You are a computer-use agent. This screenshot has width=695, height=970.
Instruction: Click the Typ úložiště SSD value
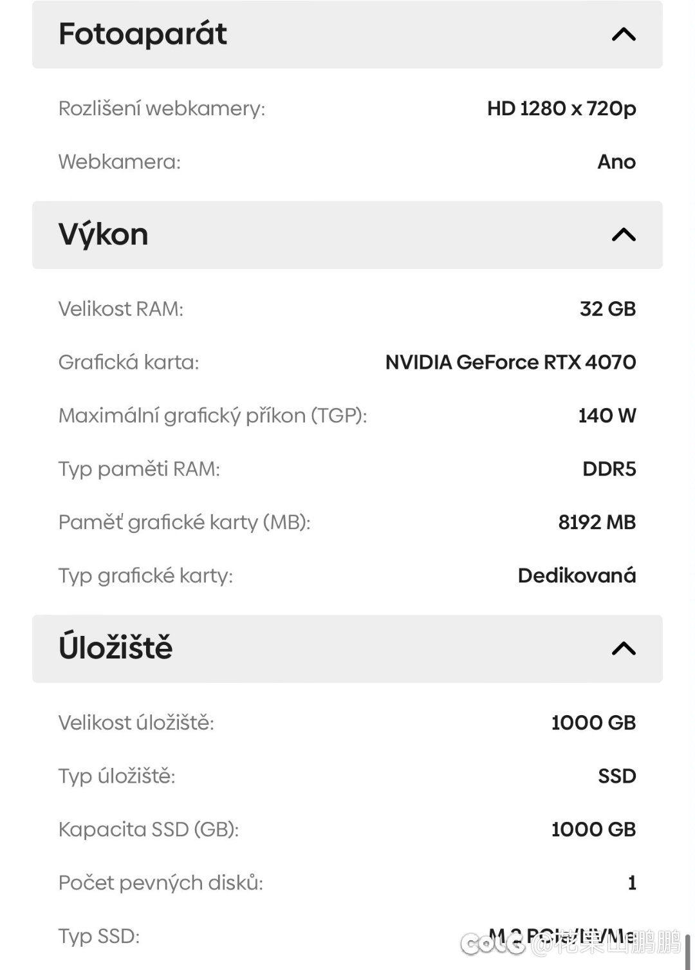tap(616, 776)
